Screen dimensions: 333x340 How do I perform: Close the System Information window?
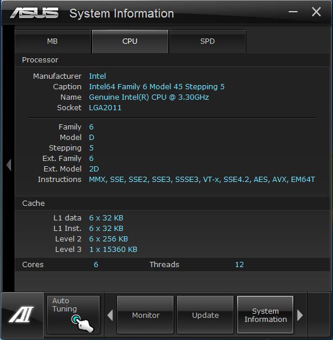[x=316, y=12]
